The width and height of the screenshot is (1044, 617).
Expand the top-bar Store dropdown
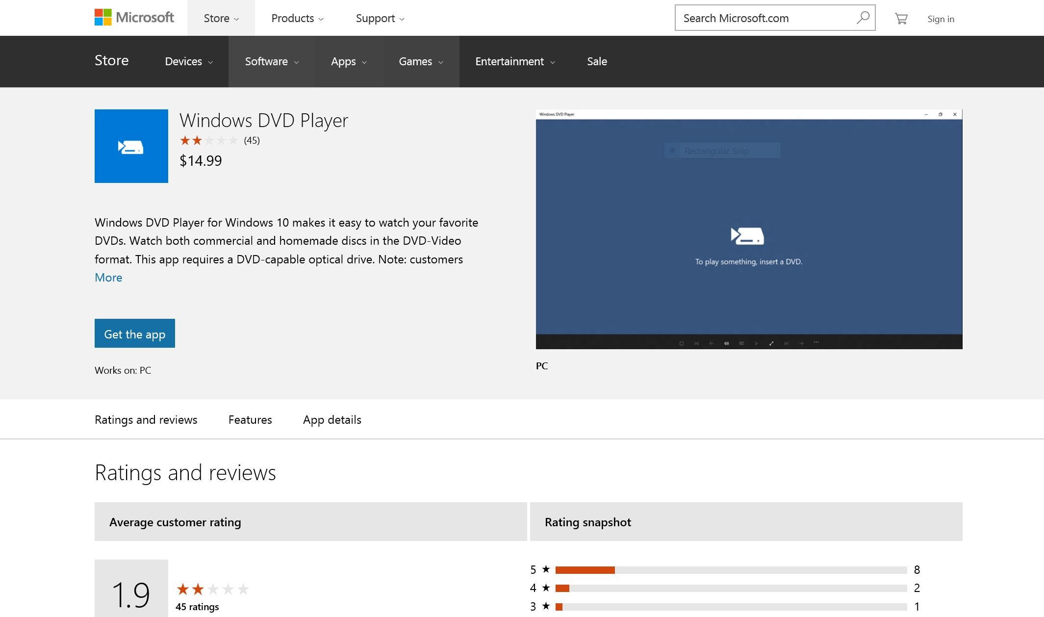tap(221, 18)
